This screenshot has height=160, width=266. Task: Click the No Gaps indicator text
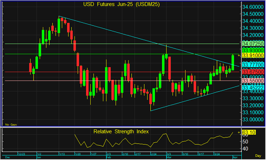coord(11,125)
